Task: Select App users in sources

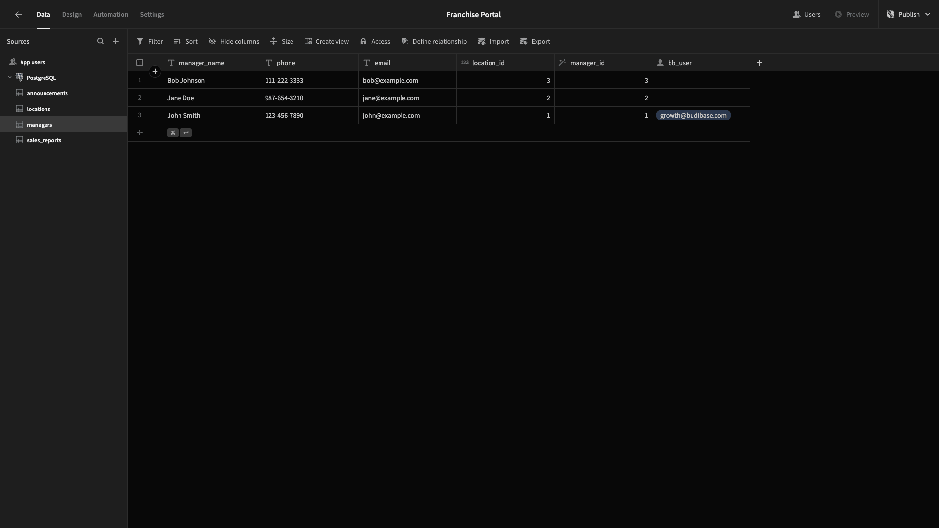Action: click(x=64, y=62)
